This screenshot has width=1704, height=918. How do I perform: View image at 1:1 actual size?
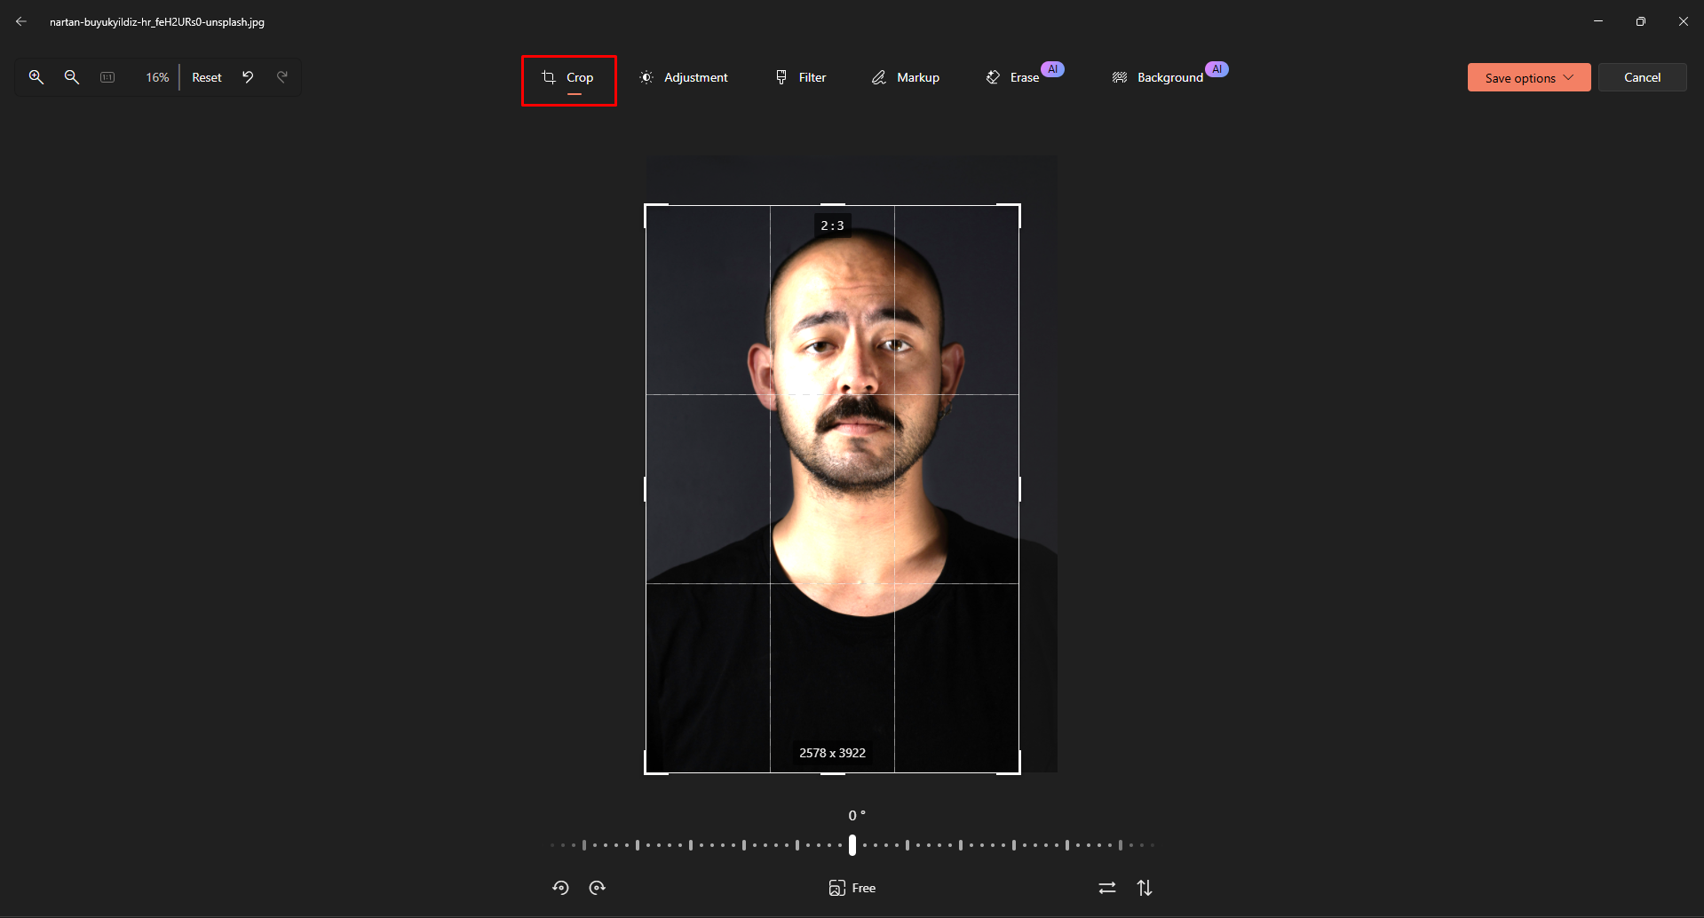[x=107, y=77]
